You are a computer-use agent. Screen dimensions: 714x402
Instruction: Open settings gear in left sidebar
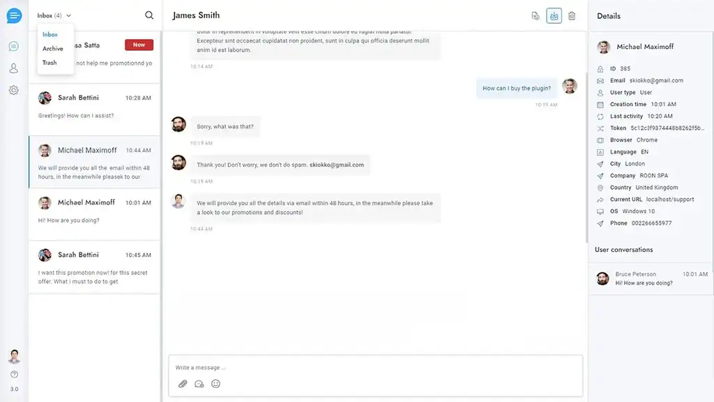pos(13,90)
